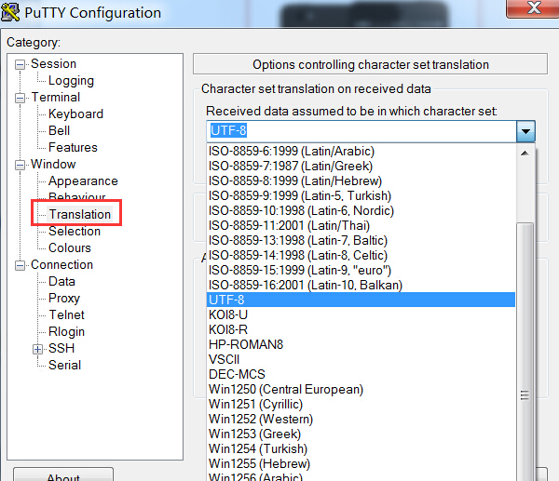The width and height of the screenshot is (559, 481).
Task: Expand the SSH tree node
Action: pyautogui.click(x=38, y=349)
